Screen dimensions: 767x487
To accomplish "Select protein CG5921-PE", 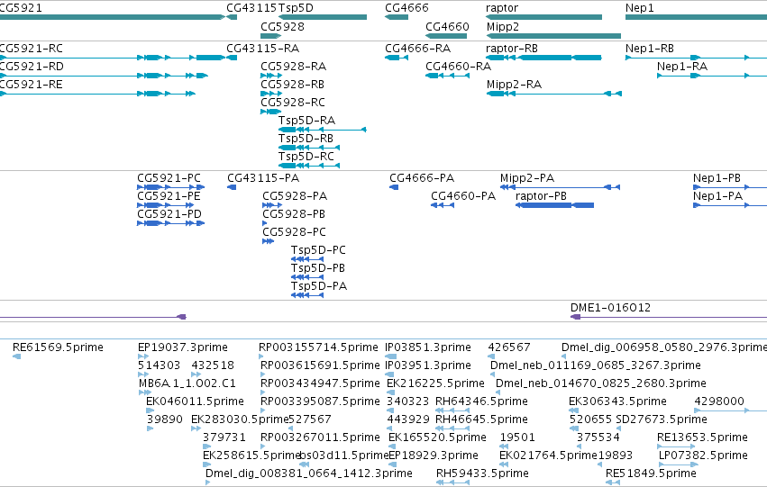I will [x=165, y=205].
